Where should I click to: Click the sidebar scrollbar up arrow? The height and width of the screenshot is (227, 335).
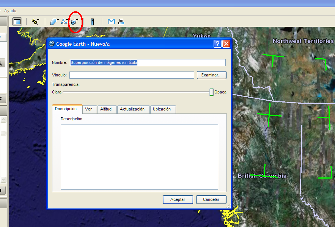tap(3, 120)
